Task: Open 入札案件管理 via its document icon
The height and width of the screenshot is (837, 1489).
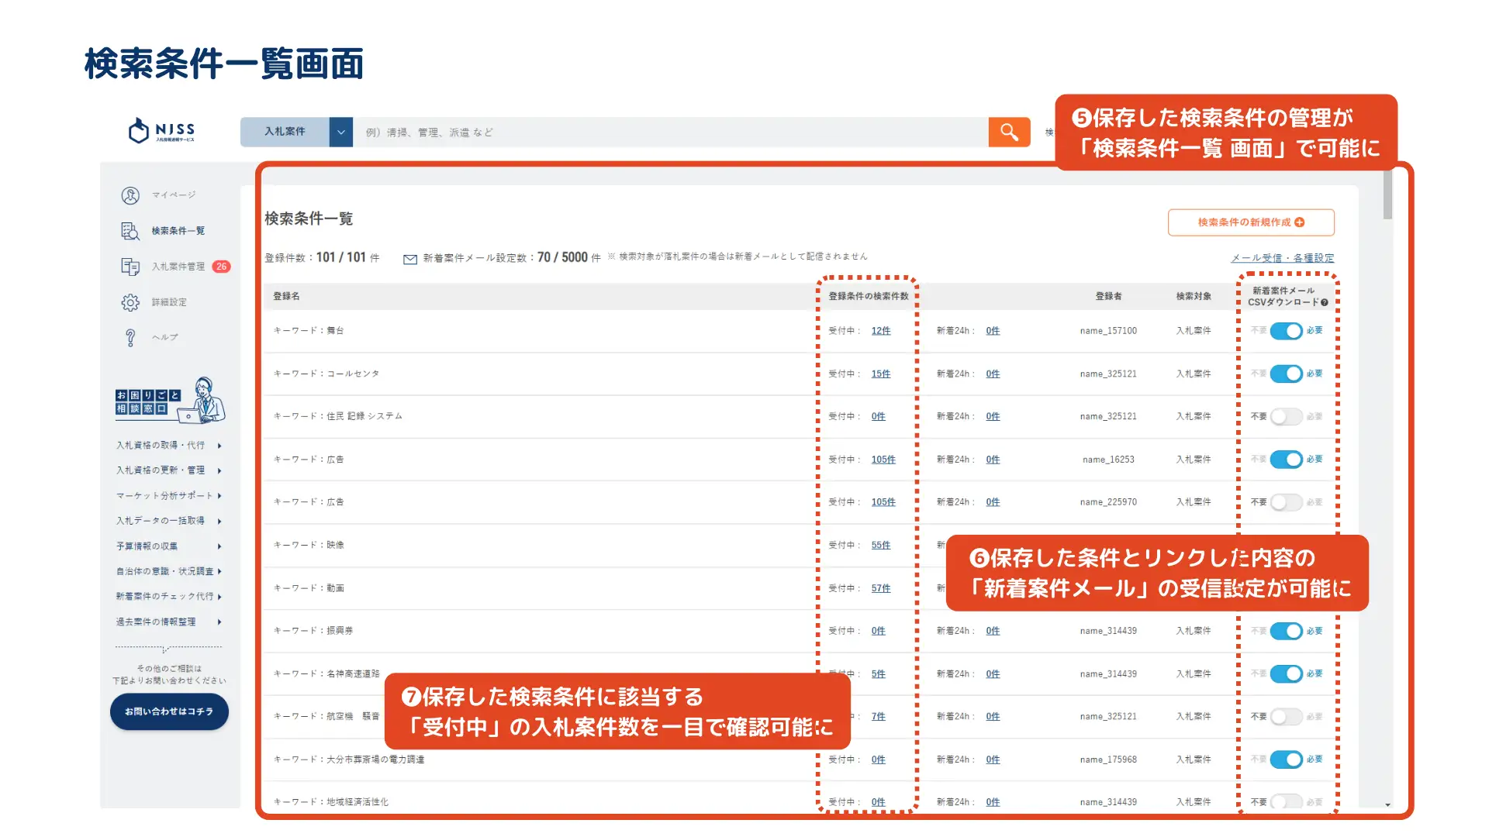Action: (130, 266)
